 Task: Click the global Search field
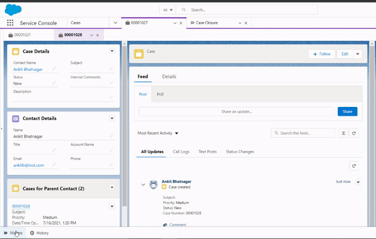tap(247, 10)
